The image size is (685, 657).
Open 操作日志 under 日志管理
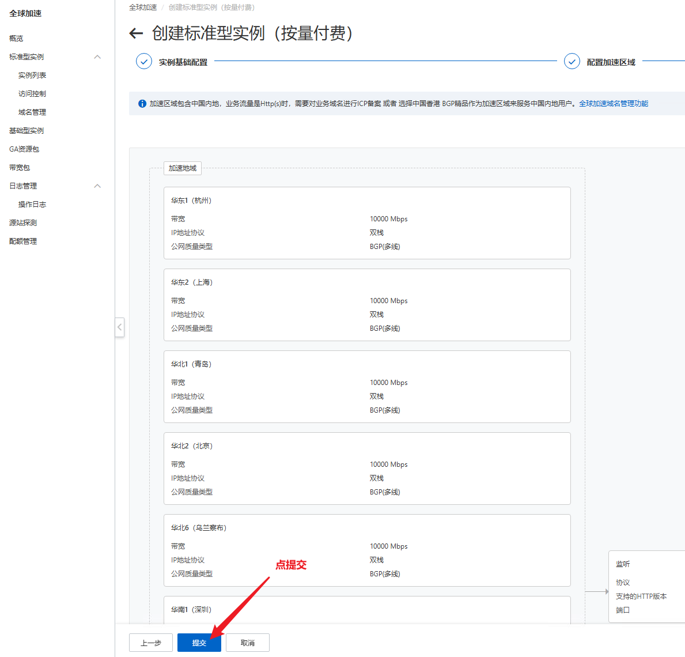[32, 205]
